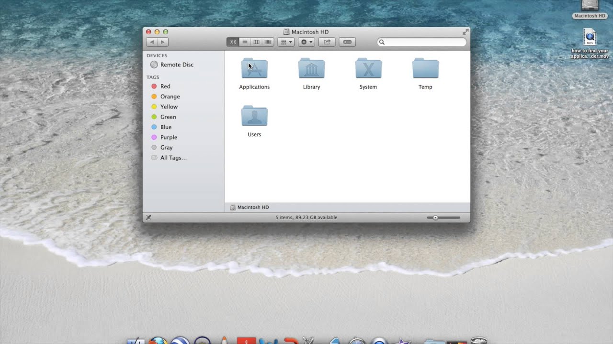Screen dimensions: 613x344
Task: Switch to list view
Action: (x=245, y=42)
